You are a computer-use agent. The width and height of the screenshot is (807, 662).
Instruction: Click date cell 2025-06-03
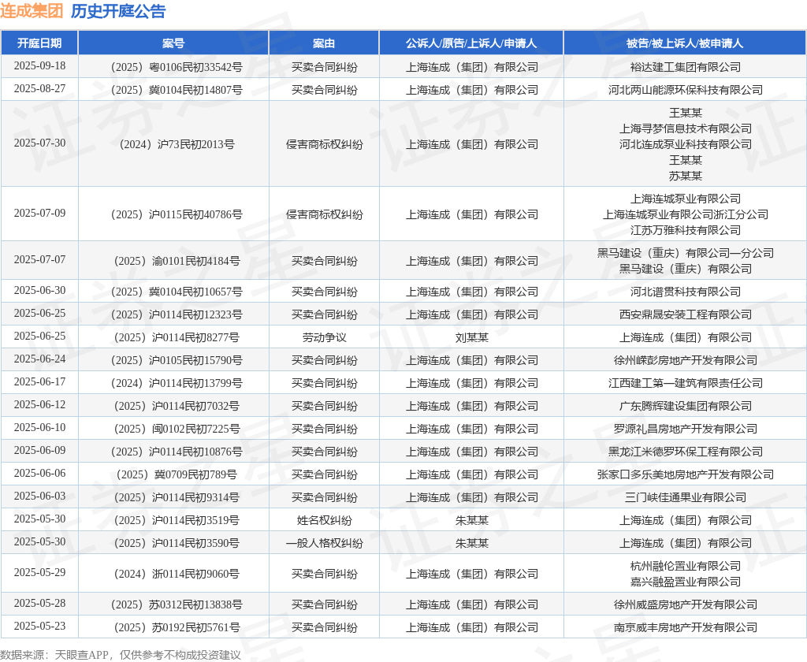point(39,496)
